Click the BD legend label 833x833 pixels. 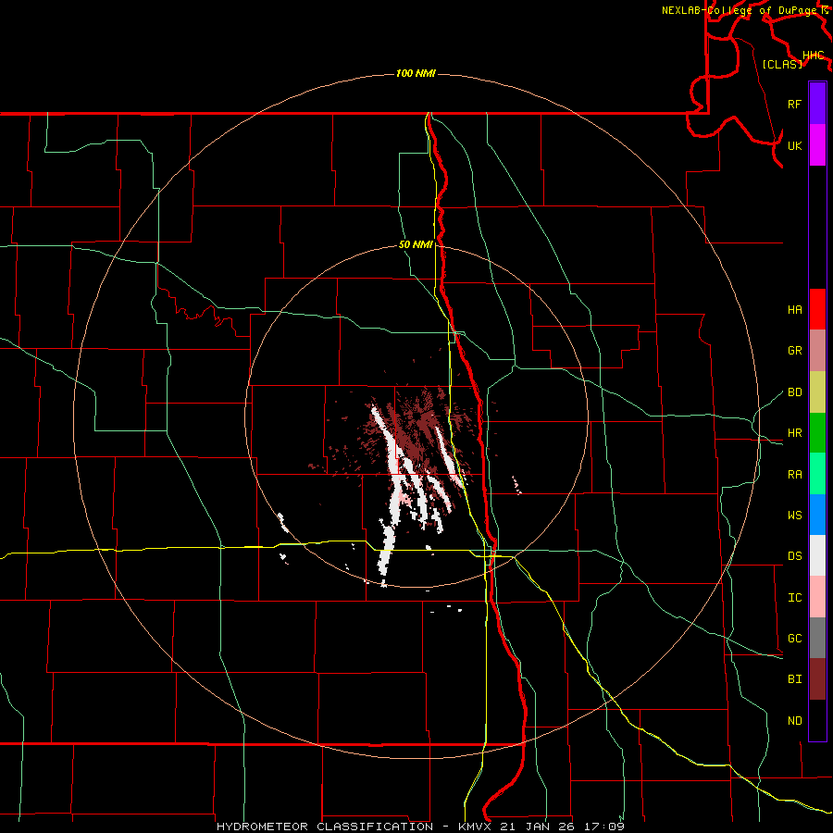(794, 392)
